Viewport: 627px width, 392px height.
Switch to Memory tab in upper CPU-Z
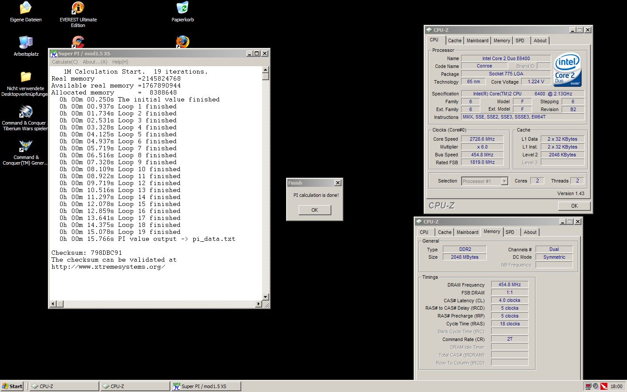[502, 41]
